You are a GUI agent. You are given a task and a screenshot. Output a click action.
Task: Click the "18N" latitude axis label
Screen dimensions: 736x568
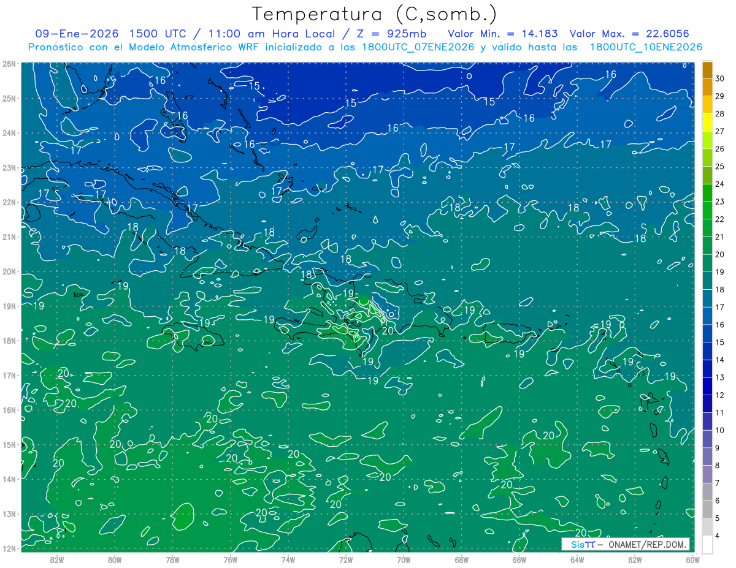pyautogui.click(x=9, y=340)
